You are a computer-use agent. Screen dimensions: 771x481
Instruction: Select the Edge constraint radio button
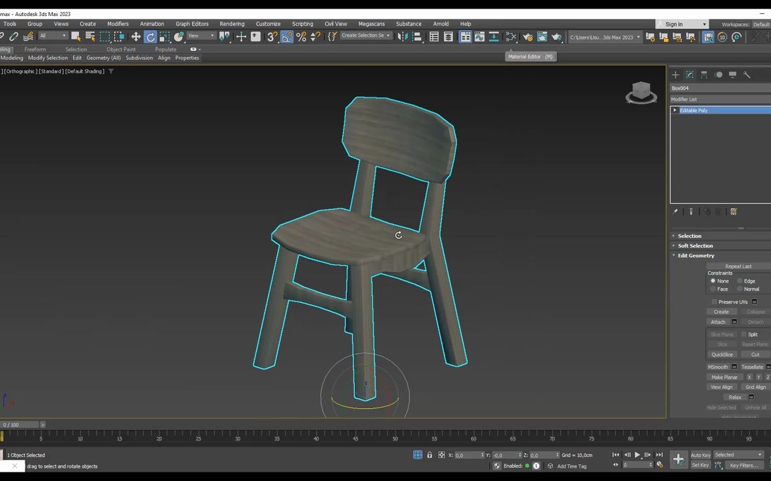click(x=740, y=281)
